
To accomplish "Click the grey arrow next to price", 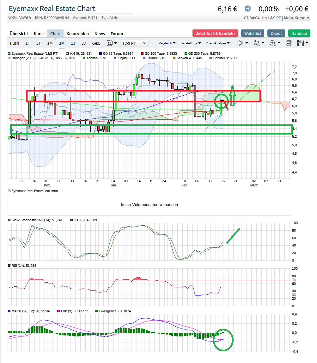I will click(247, 9).
